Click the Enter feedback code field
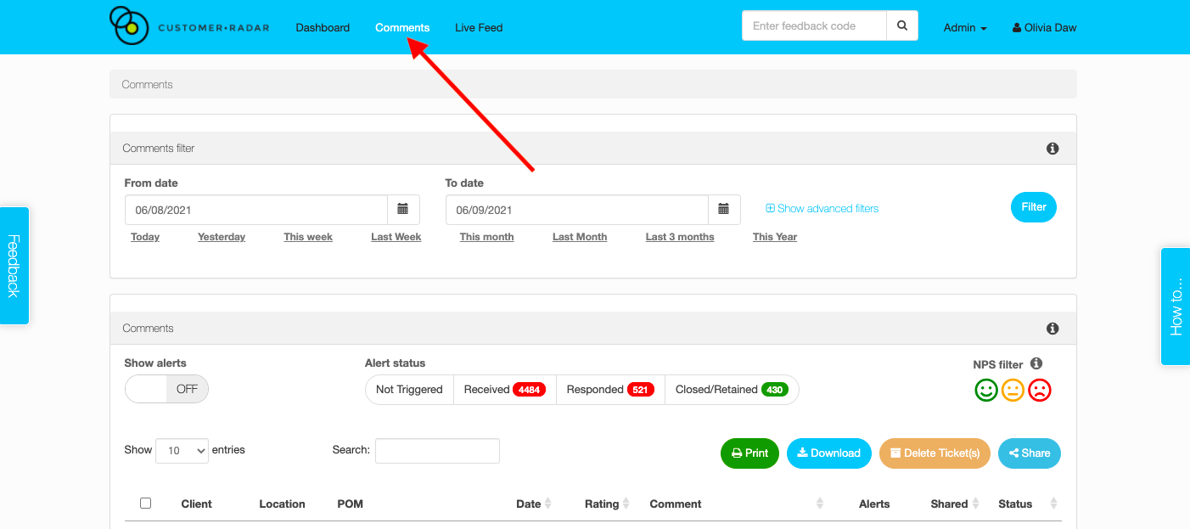The height and width of the screenshot is (529, 1190). pos(814,26)
